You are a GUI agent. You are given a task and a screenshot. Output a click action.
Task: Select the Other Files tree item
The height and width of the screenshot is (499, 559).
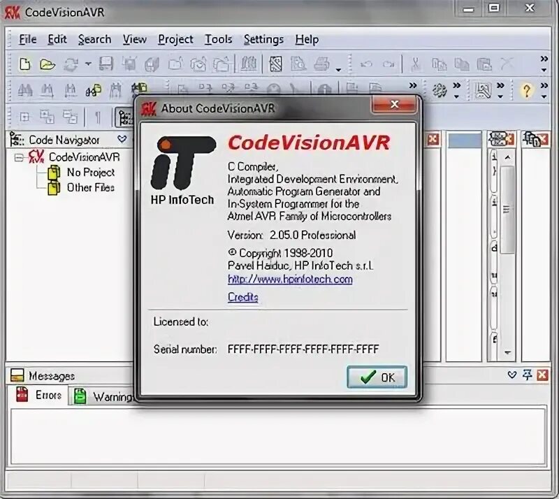[91, 187]
